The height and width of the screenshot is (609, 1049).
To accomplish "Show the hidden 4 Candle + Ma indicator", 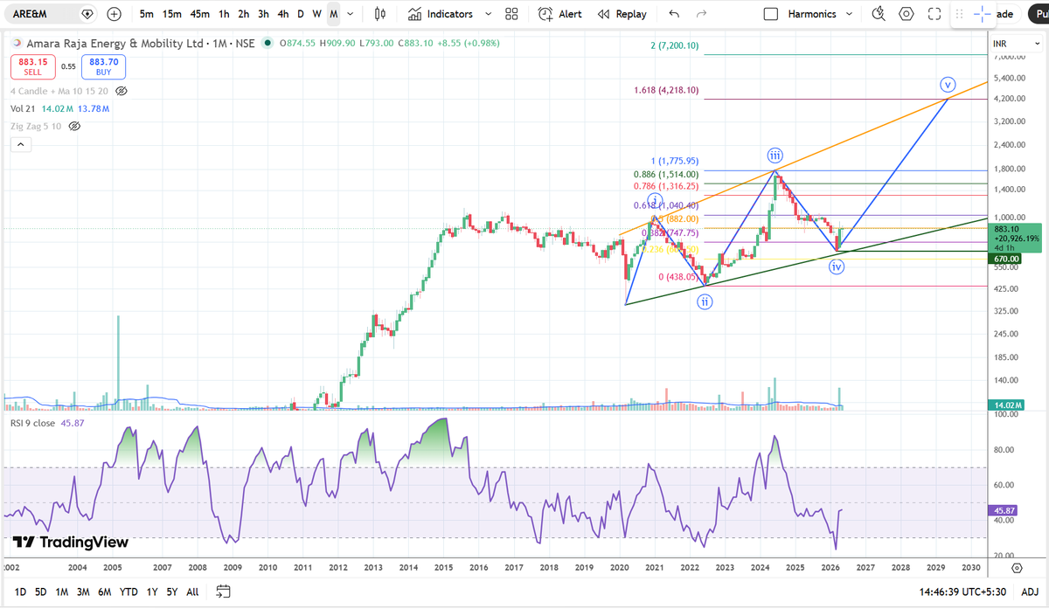I will tap(122, 91).
